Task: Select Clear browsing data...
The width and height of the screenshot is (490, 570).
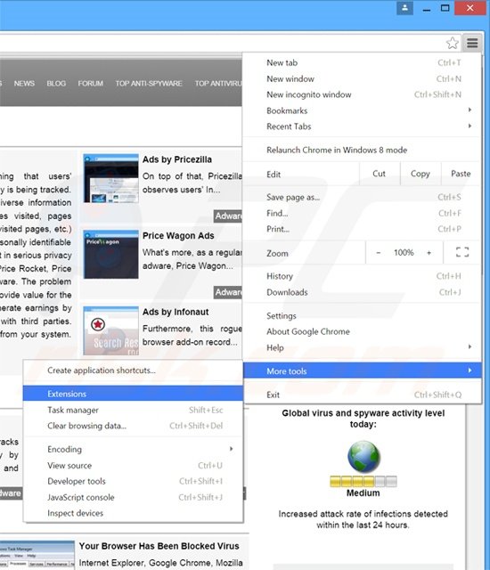Action: coord(133,426)
